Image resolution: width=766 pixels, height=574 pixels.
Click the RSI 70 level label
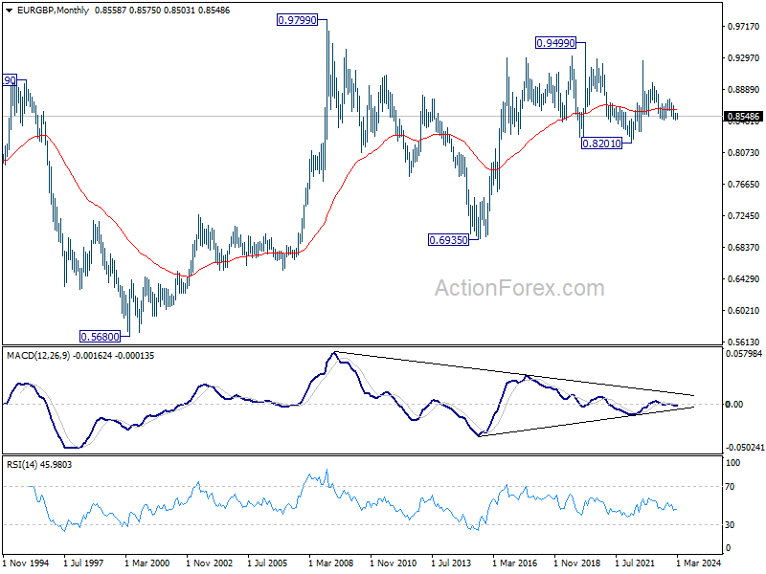pyautogui.click(x=730, y=487)
